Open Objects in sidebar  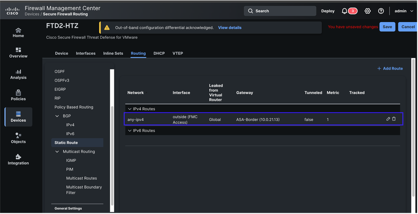(x=18, y=138)
